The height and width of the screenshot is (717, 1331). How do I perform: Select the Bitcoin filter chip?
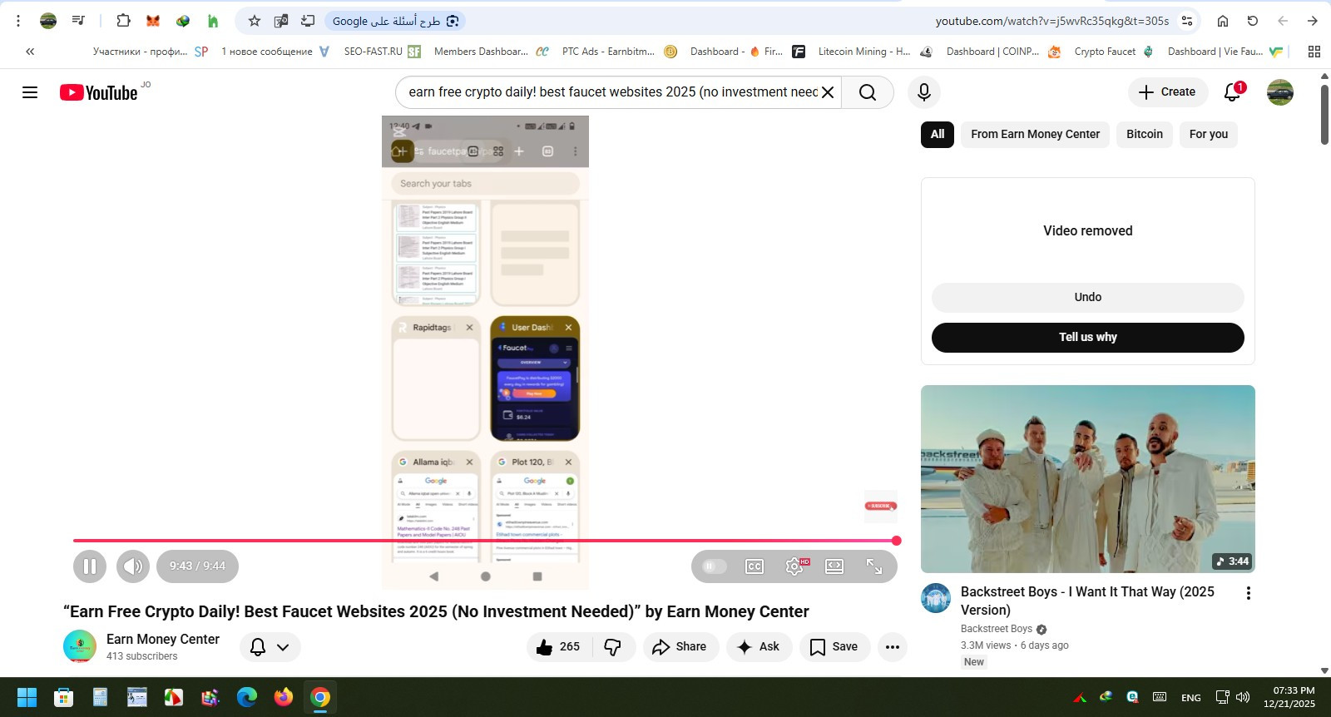tap(1145, 134)
